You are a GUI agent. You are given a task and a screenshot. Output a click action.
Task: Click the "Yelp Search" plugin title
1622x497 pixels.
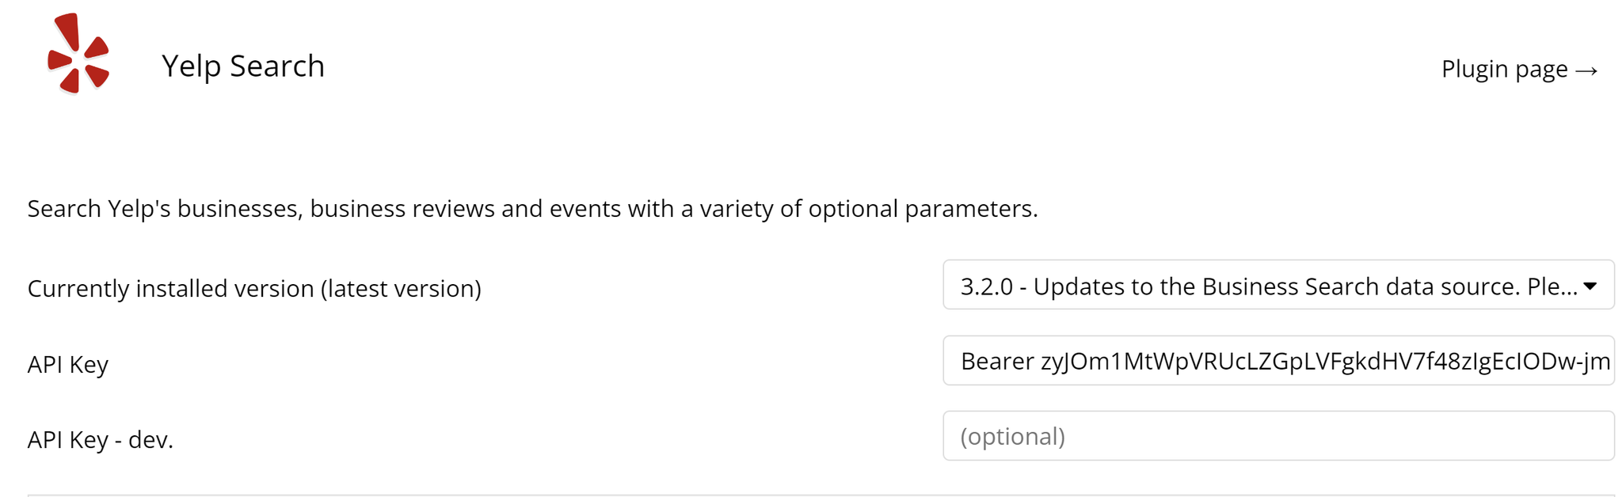(x=243, y=66)
